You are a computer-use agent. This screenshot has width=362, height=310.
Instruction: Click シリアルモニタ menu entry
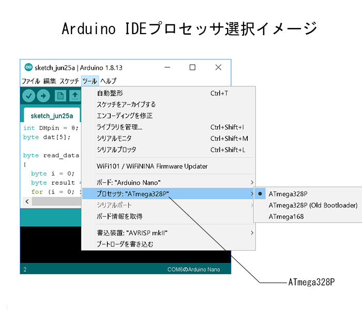(114, 138)
